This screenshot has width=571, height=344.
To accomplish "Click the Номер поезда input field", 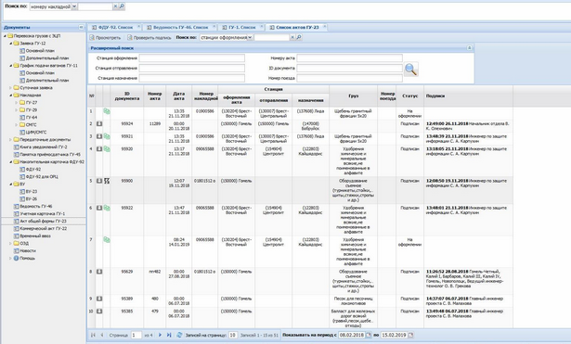I will (350, 78).
